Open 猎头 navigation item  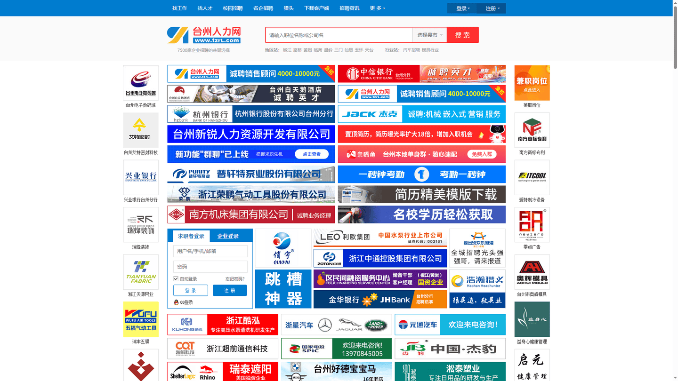pyautogui.click(x=289, y=8)
